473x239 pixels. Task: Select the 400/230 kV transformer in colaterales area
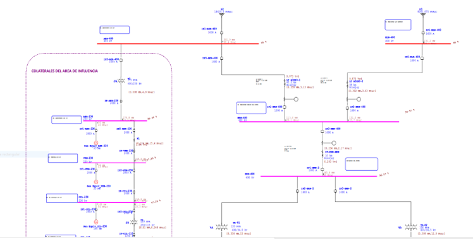click(121, 81)
